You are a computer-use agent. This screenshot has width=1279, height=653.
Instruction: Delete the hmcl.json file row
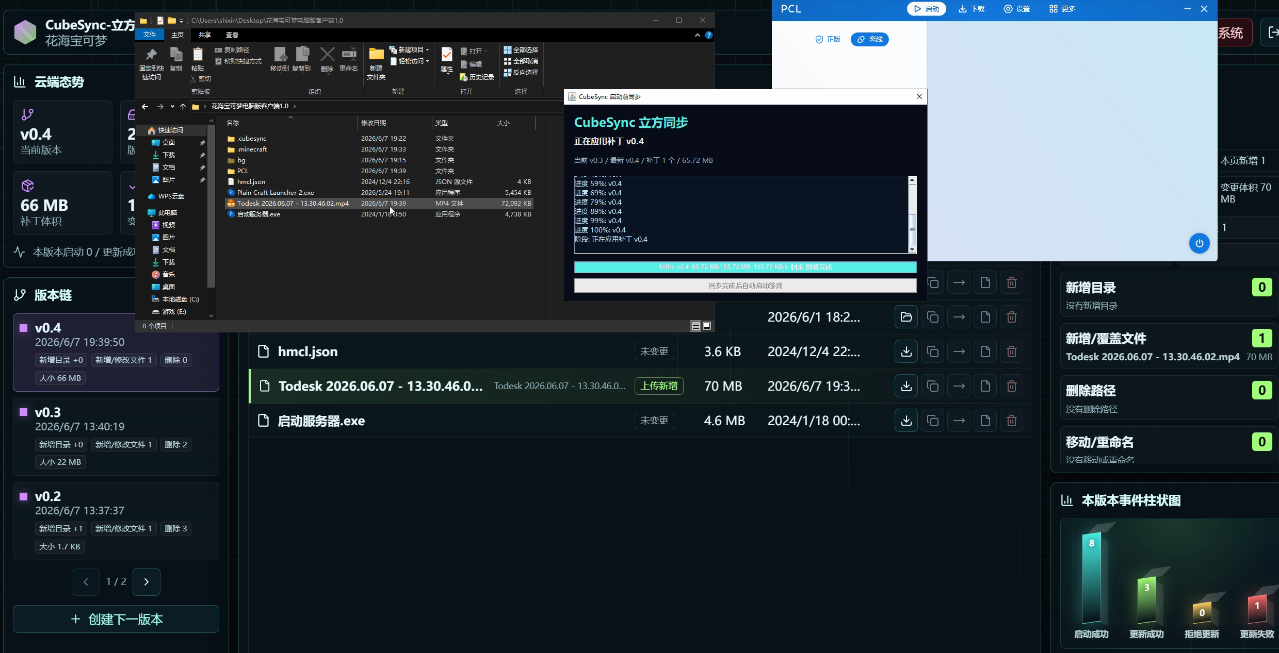coord(1011,351)
